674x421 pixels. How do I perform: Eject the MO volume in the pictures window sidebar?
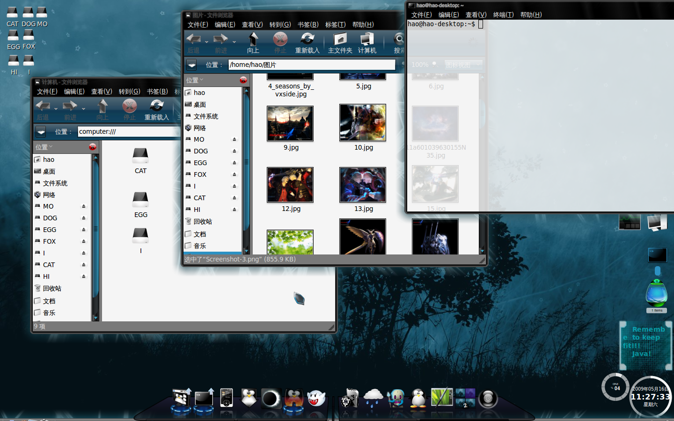point(234,139)
